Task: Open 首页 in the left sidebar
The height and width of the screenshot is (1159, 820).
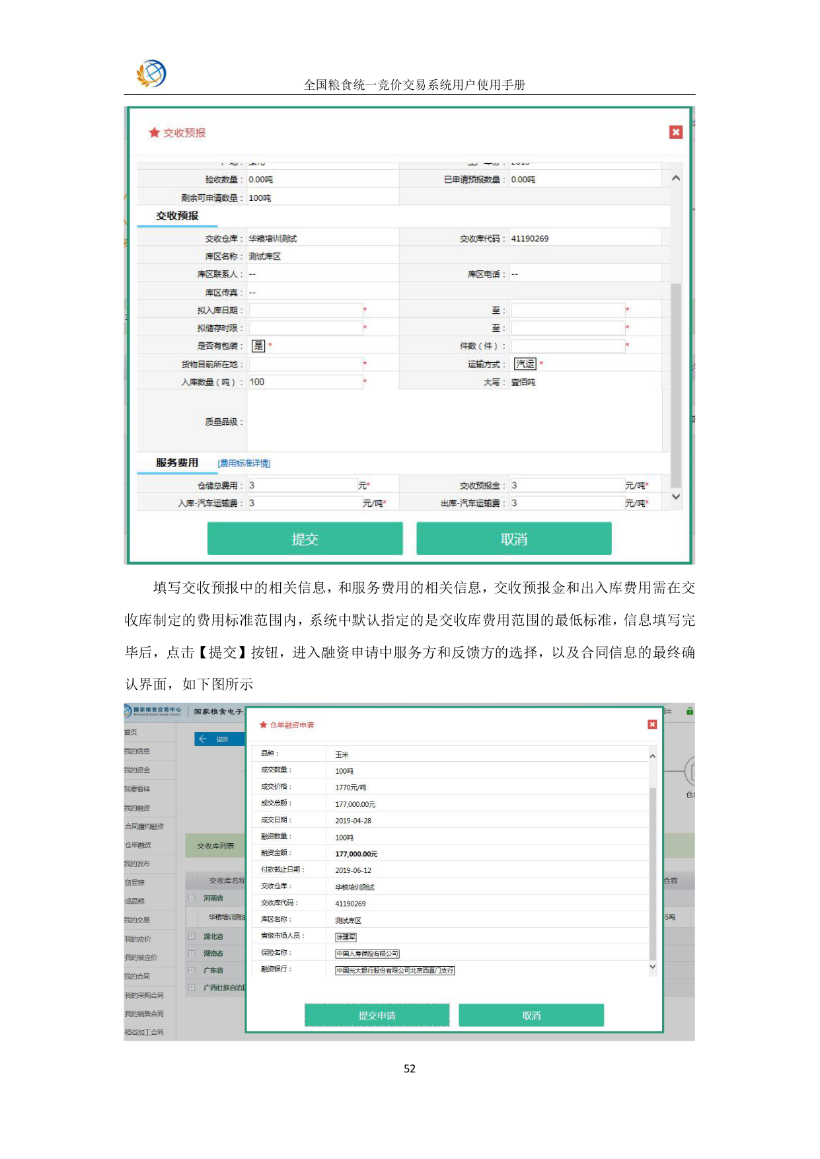Action: click(131, 732)
